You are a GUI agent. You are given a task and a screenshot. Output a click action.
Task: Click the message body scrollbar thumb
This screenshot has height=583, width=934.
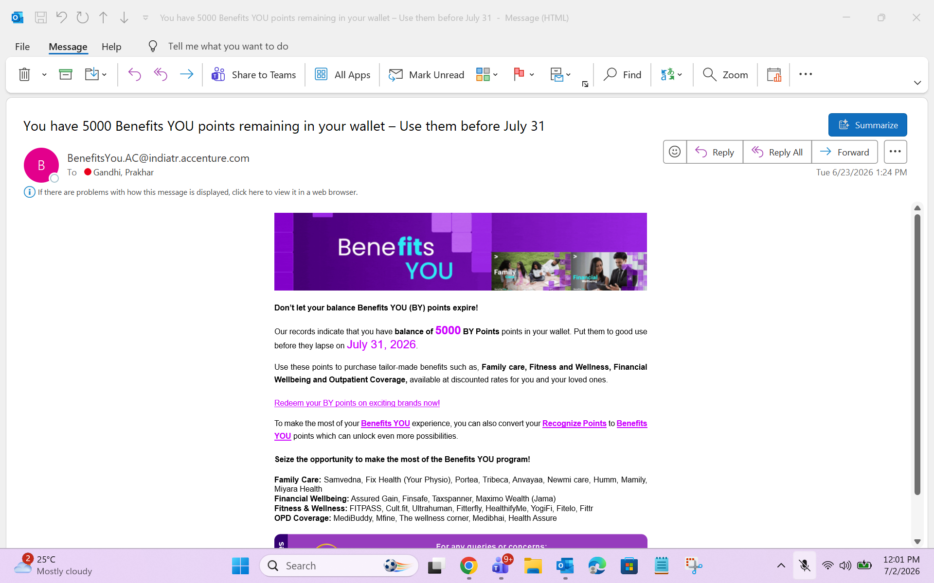[x=917, y=355]
